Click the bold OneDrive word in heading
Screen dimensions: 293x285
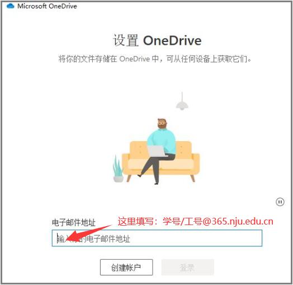(x=172, y=41)
